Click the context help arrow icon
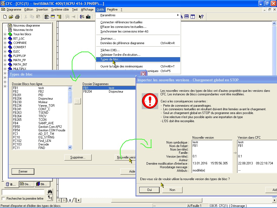This screenshot has width=277, height=208. (201, 17)
